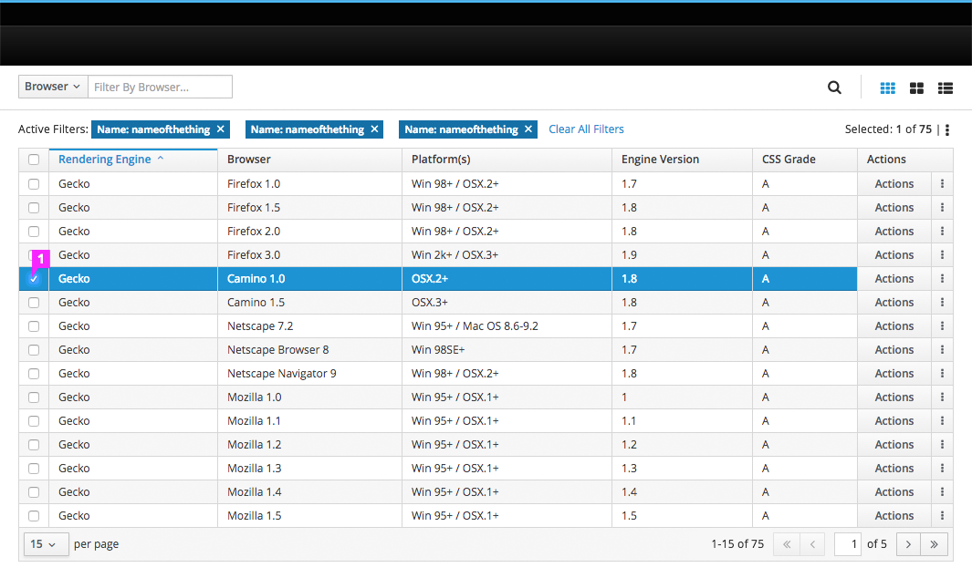Switch to list view icon

pyautogui.click(x=946, y=88)
